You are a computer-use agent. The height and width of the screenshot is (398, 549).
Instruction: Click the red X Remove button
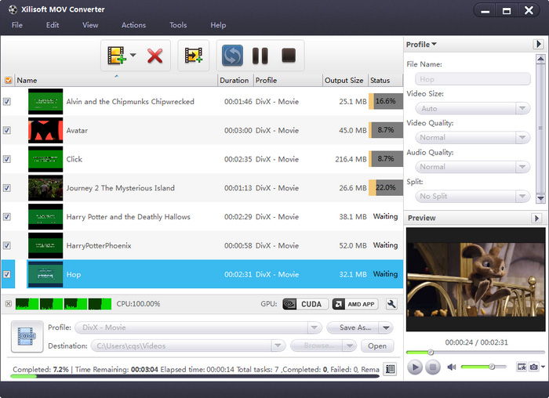click(x=155, y=56)
